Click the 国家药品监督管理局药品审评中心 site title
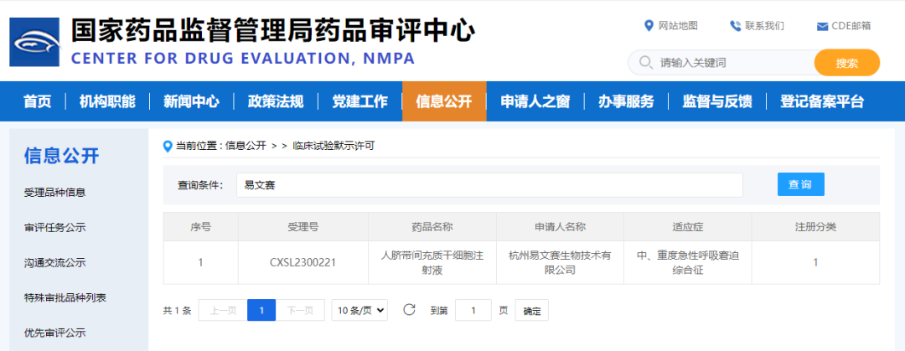 (273, 30)
